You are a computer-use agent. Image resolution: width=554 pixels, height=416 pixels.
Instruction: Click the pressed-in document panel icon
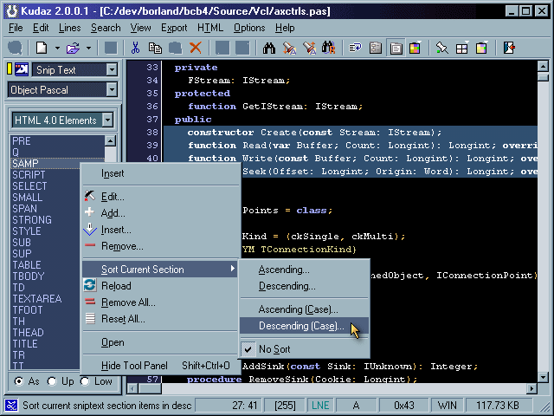(x=396, y=48)
